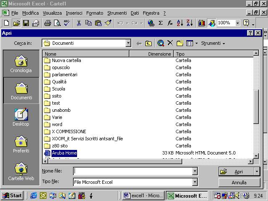Open the Views icon dropdown arrow
The height and width of the screenshot is (201, 268).
[196, 44]
